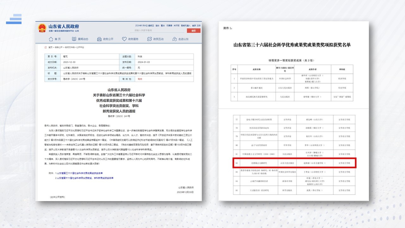The image size is (405, 228).
Task: Click the 要闻动态 book icon
Action: coord(74,39)
